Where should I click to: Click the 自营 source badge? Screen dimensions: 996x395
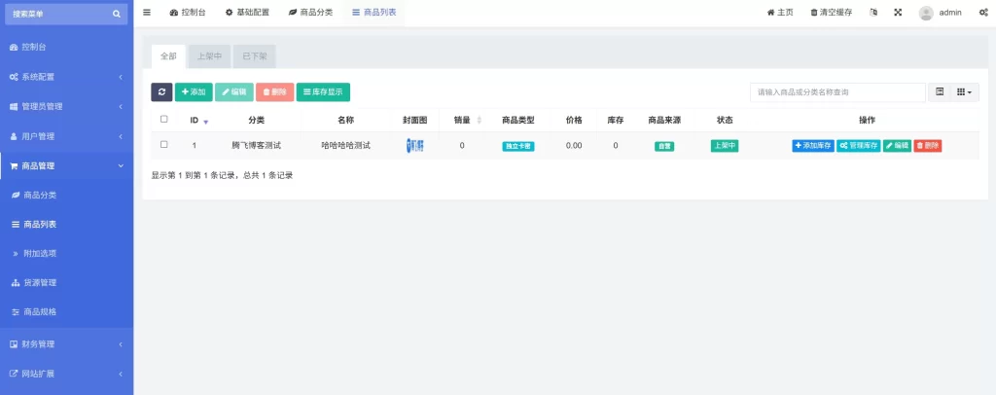tap(664, 146)
